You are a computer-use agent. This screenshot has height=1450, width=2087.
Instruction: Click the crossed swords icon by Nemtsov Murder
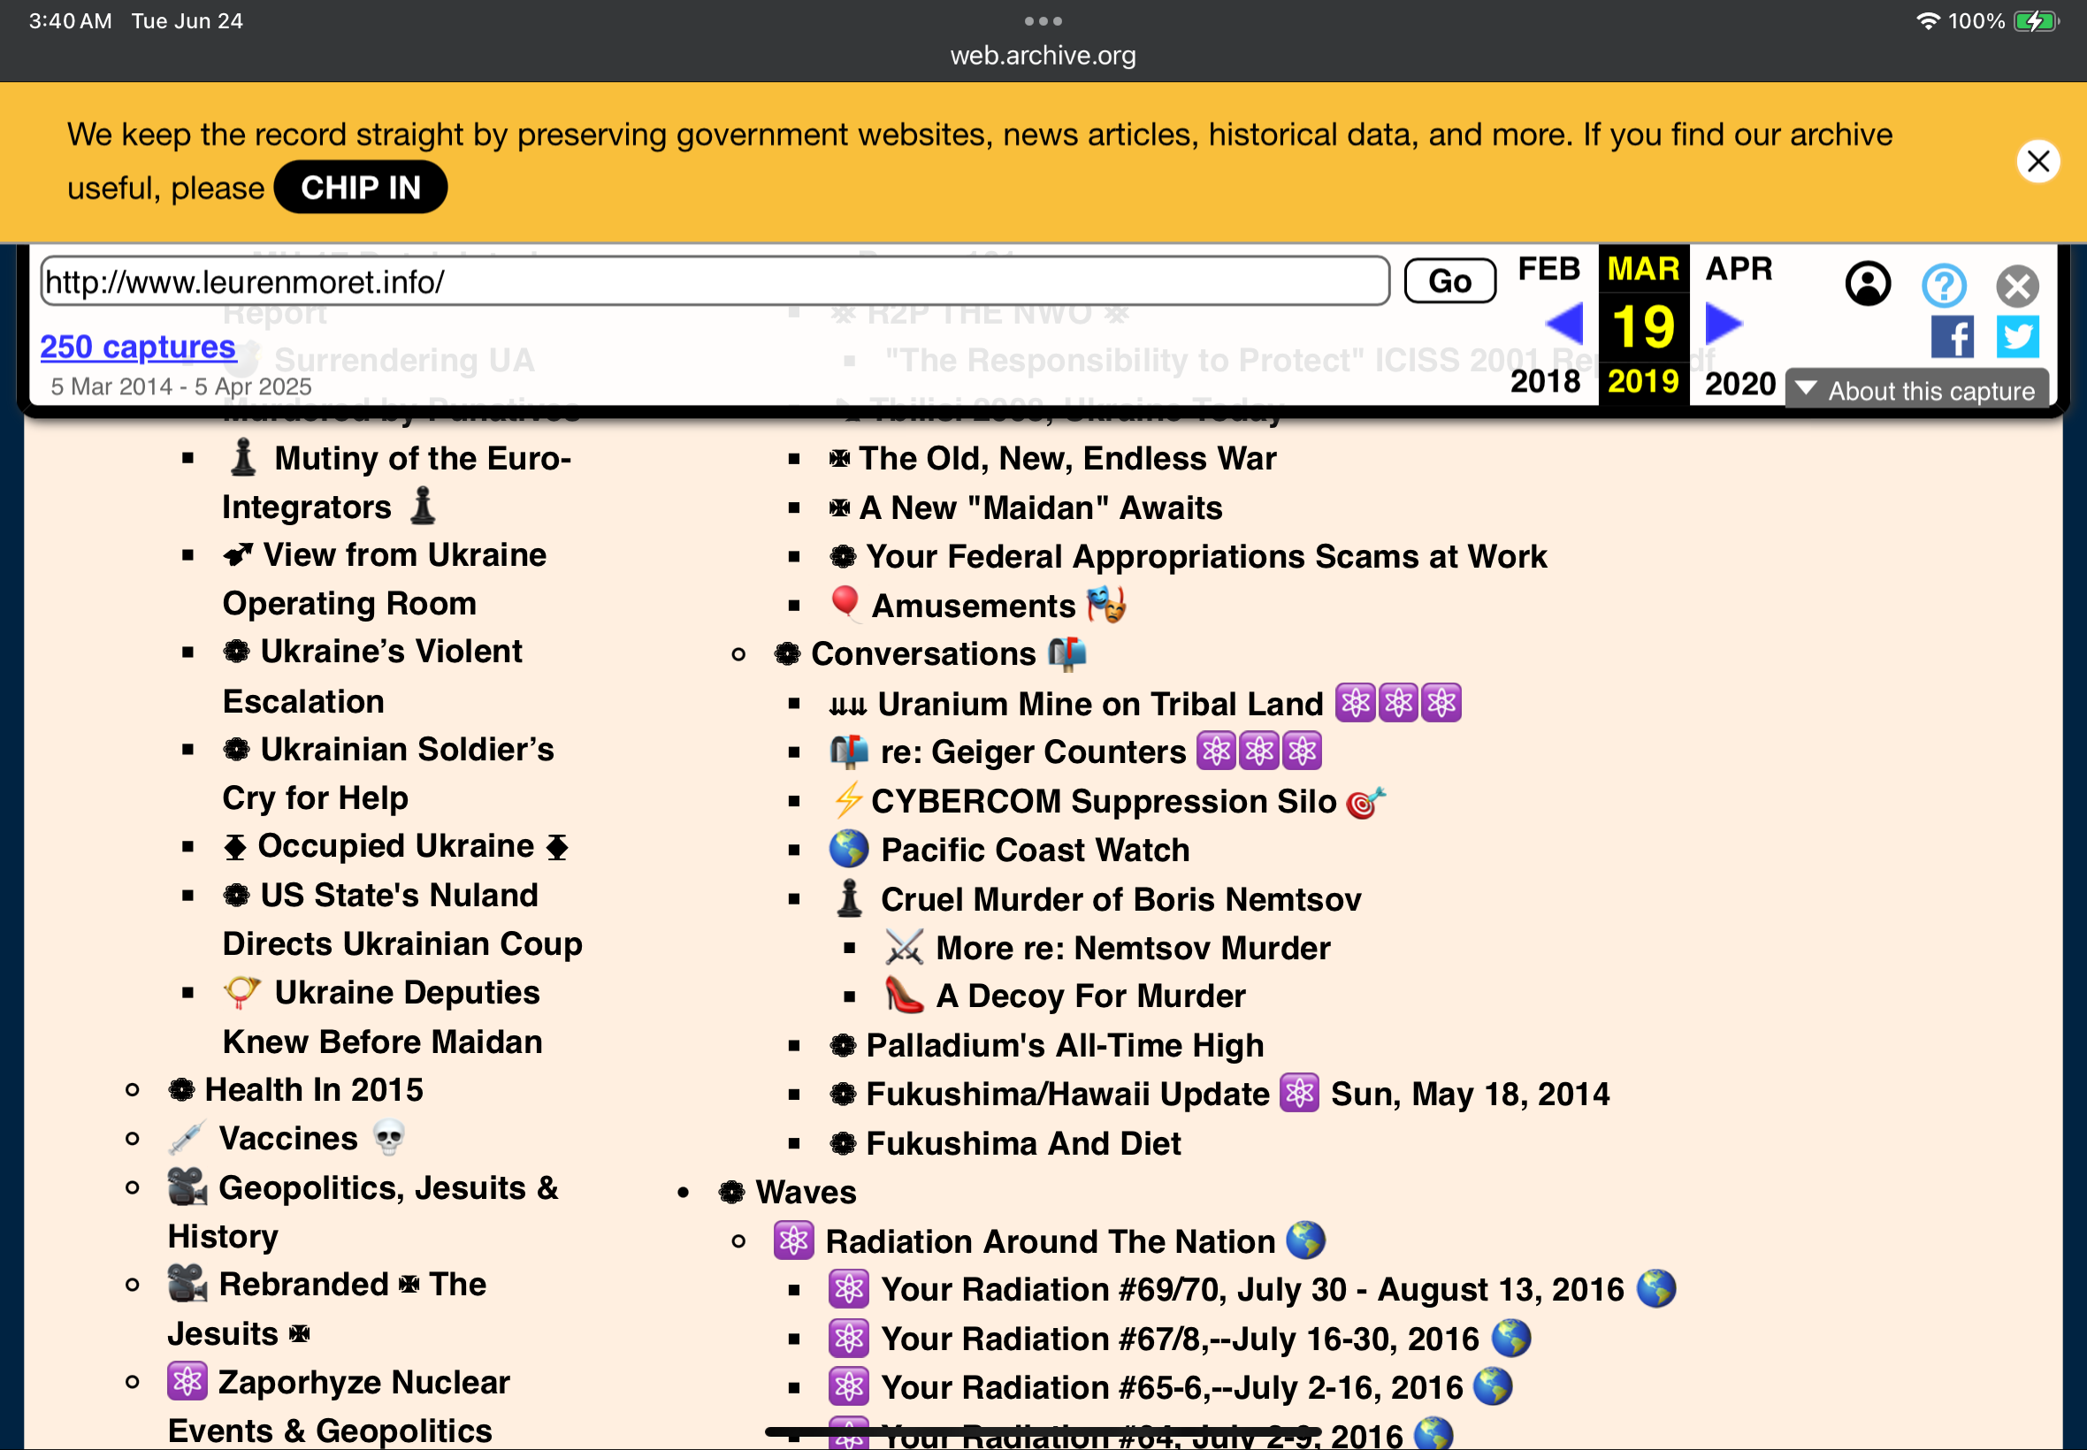click(x=904, y=947)
